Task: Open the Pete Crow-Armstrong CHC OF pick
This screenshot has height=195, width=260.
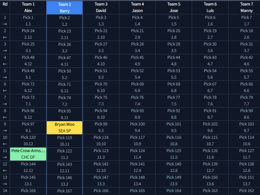Action: pyautogui.click(x=28, y=154)
